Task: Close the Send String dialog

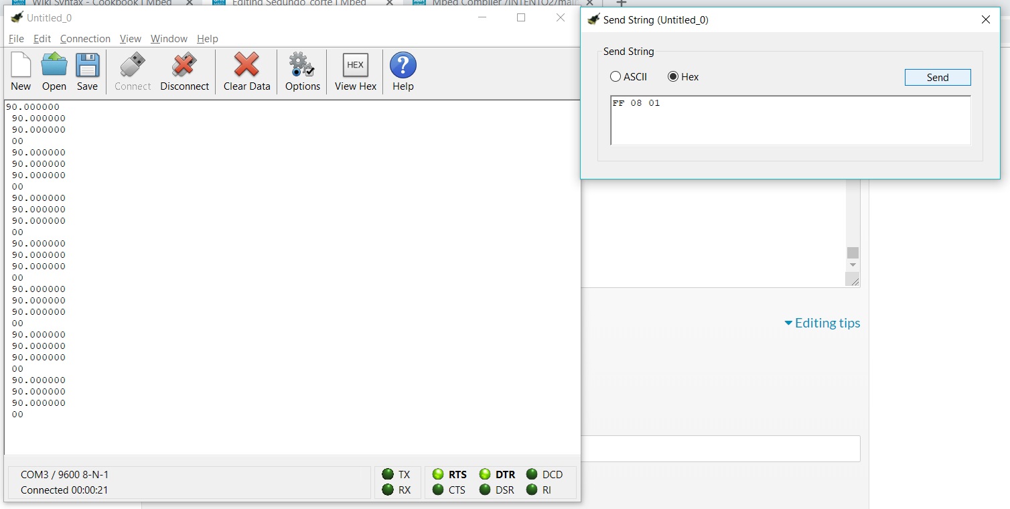Action: tap(985, 19)
